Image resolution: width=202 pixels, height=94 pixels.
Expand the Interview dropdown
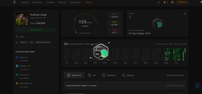(x=76, y=2)
